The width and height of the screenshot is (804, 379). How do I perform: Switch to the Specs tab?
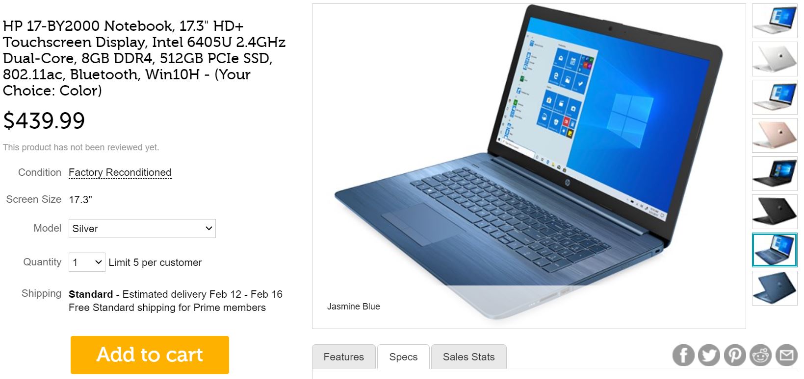pos(403,357)
